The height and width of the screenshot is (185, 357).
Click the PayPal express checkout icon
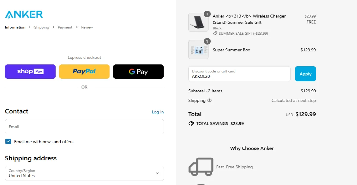[84, 71]
